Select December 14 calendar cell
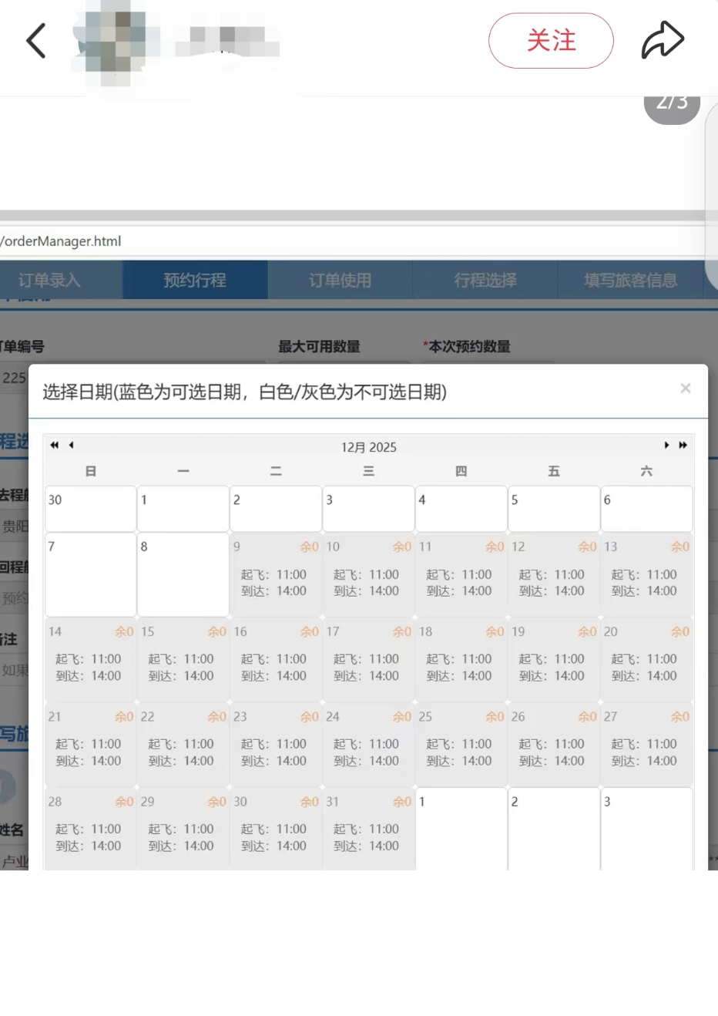The width and height of the screenshot is (718, 1016). 90,660
